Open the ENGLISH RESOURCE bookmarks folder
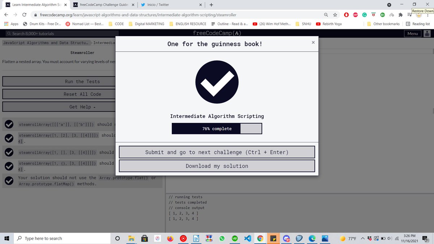434x244 pixels. click(x=187, y=24)
